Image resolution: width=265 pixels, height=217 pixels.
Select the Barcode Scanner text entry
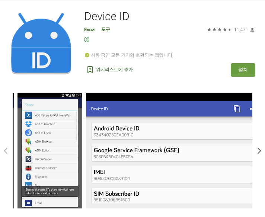click(x=46, y=168)
